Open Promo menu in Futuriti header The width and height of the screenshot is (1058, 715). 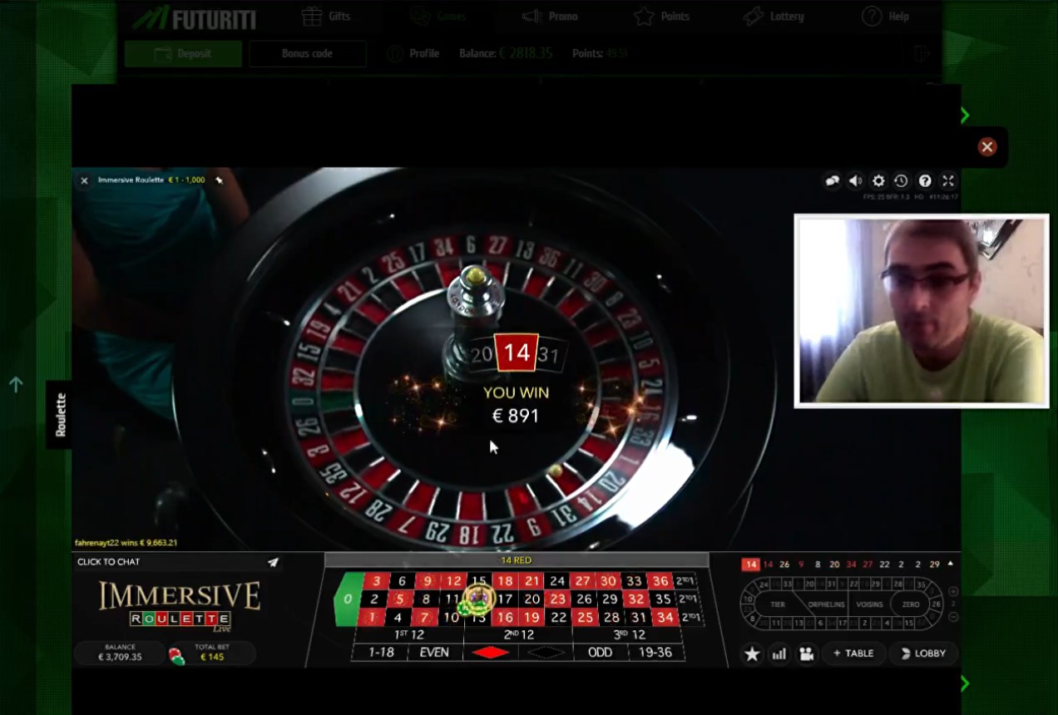tap(550, 17)
